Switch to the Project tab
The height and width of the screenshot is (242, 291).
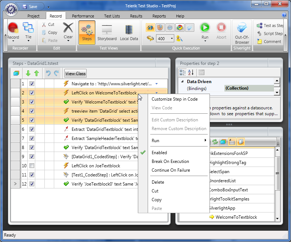pyautogui.click(x=33, y=16)
